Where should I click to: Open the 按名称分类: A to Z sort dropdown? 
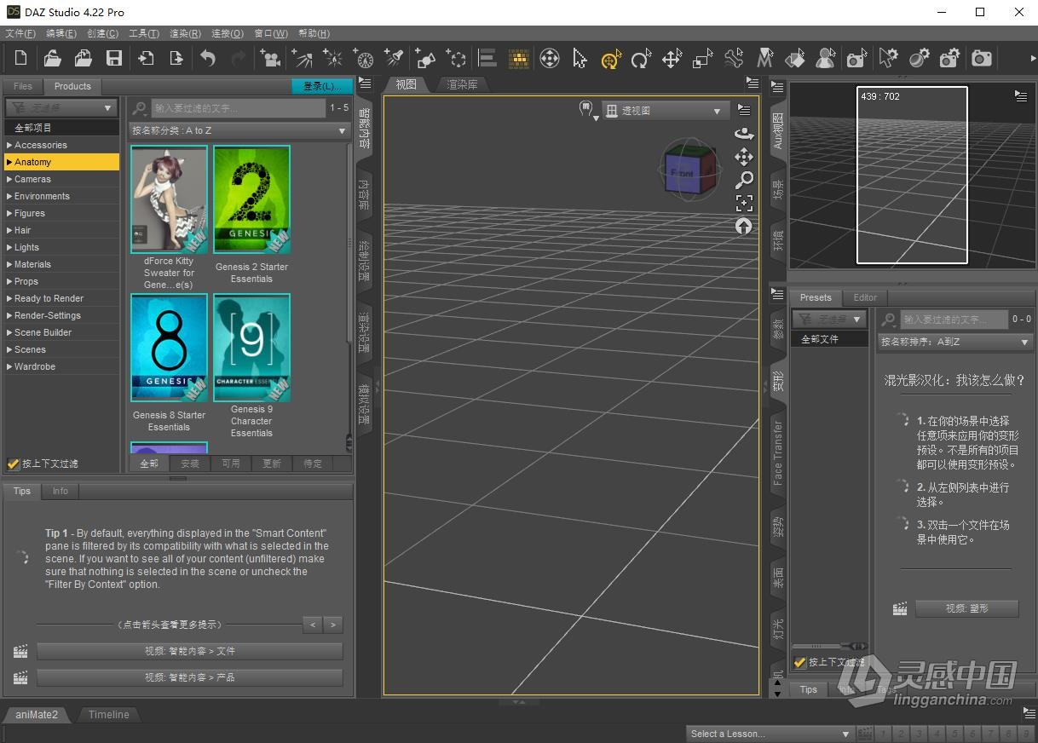(239, 130)
